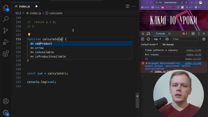Choose isProductAvailable from the suggestion list

coord(81,57)
